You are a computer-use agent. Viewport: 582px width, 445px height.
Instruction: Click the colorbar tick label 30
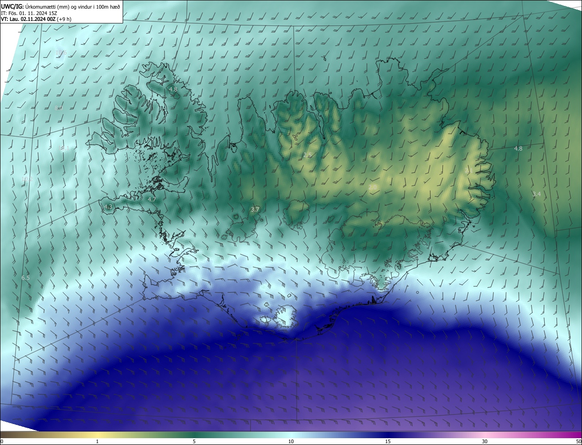click(485, 441)
